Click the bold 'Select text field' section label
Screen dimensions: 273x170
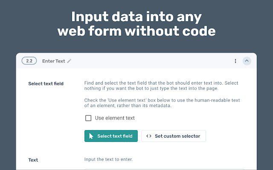pos(46,84)
